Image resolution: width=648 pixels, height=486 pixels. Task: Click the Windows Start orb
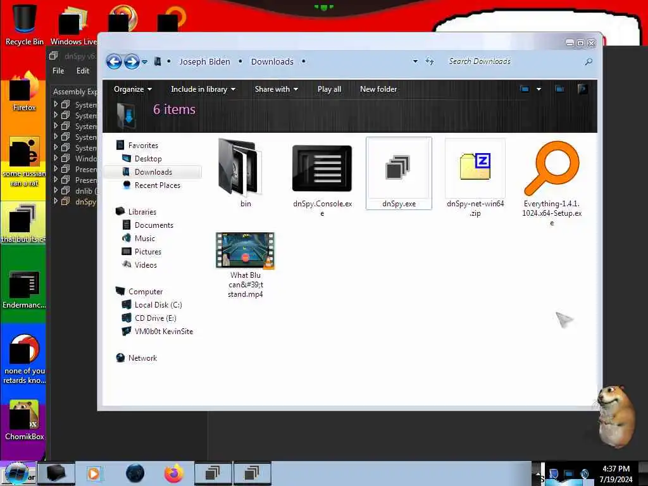16,473
